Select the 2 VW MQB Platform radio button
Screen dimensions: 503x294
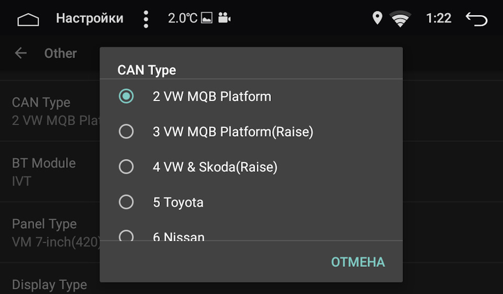(126, 96)
